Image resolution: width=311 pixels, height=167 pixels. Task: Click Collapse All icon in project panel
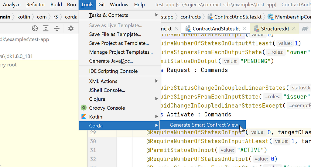(57, 28)
